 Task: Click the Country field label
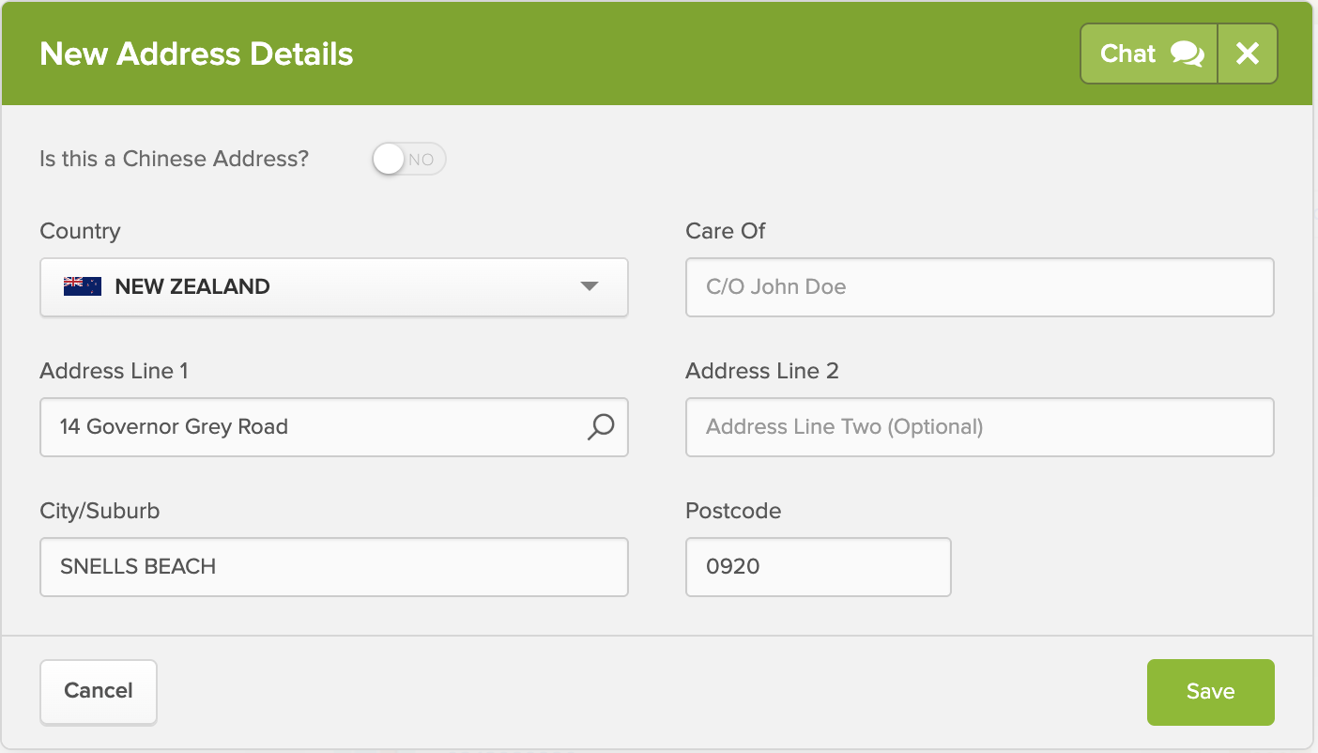pos(80,231)
